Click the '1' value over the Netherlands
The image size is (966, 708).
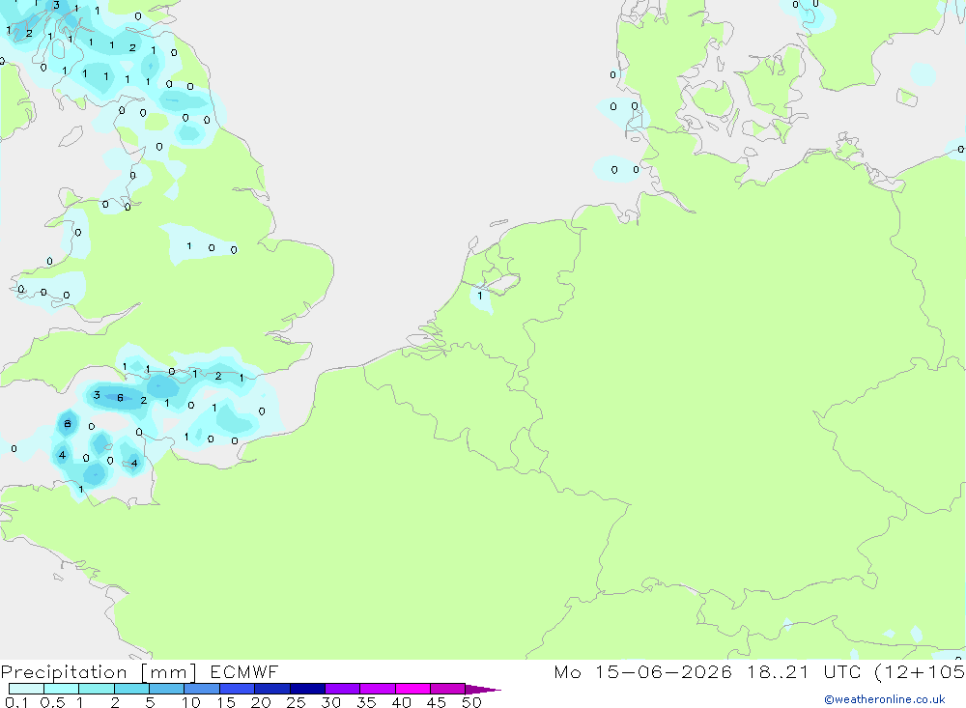tap(480, 296)
